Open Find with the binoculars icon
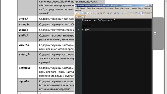167x94 pixels. click(115, 13)
